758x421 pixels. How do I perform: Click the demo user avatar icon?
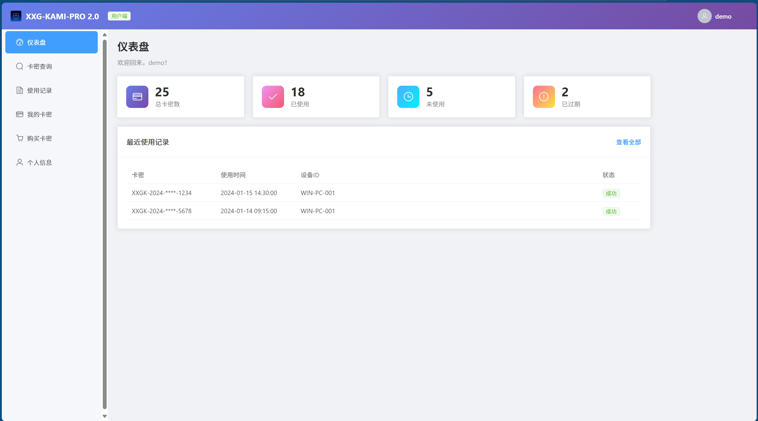(704, 16)
